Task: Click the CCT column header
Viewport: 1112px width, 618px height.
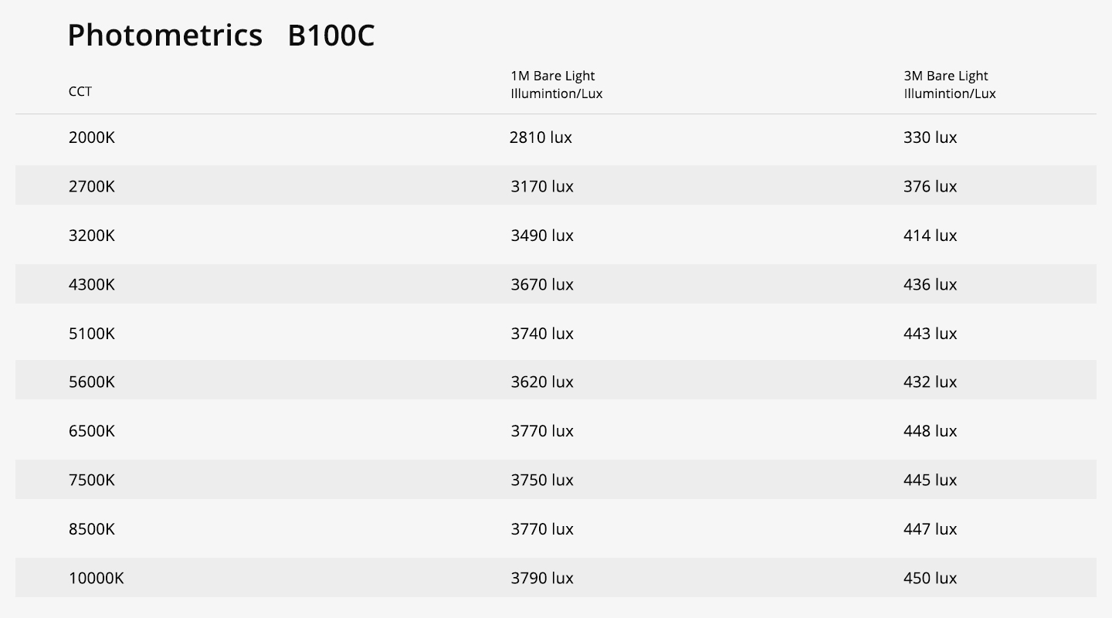Action: coord(80,91)
